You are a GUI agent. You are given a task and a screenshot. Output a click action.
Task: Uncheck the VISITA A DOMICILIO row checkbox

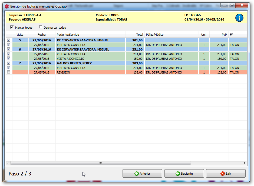(x=8, y=59)
